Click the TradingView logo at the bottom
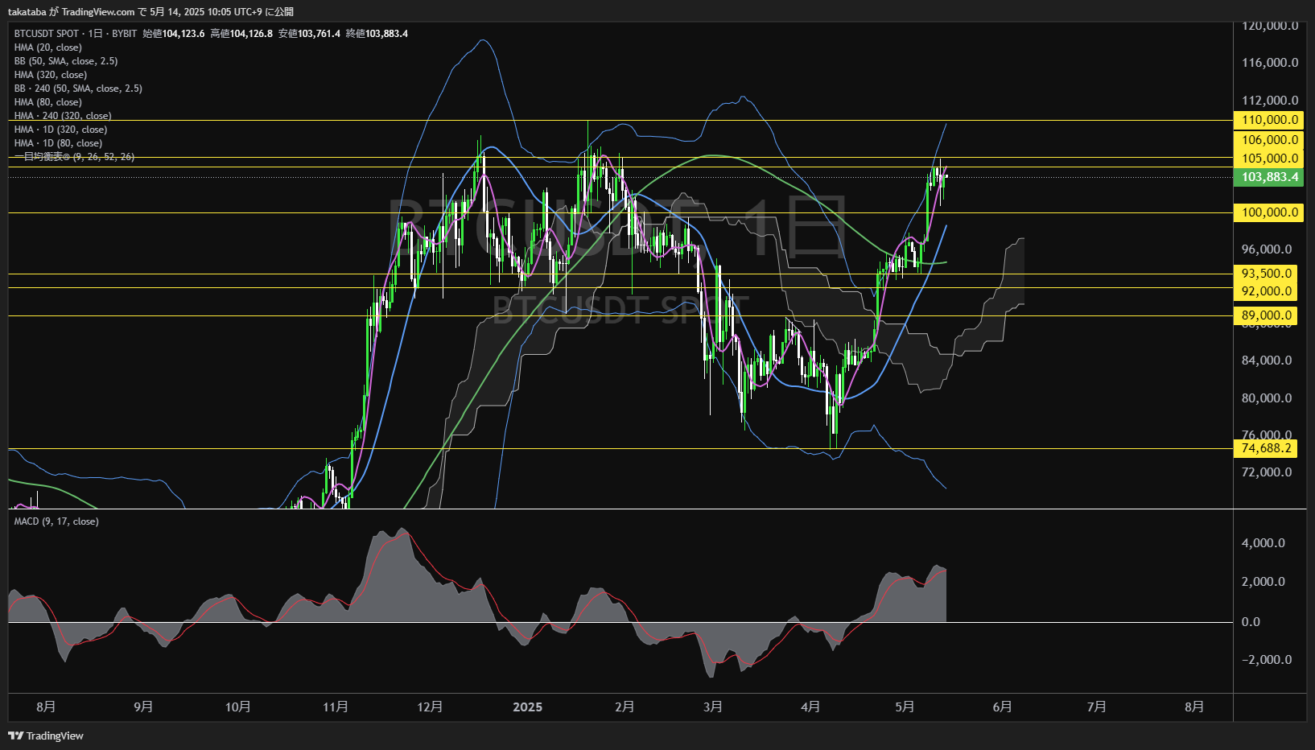This screenshot has height=750, width=1315. pos(46,736)
